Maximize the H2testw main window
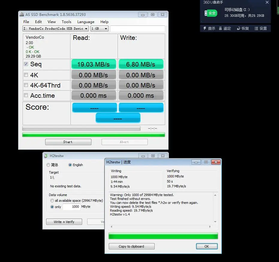279x262 pixels. pyautogui.click(x=153, y=156)
